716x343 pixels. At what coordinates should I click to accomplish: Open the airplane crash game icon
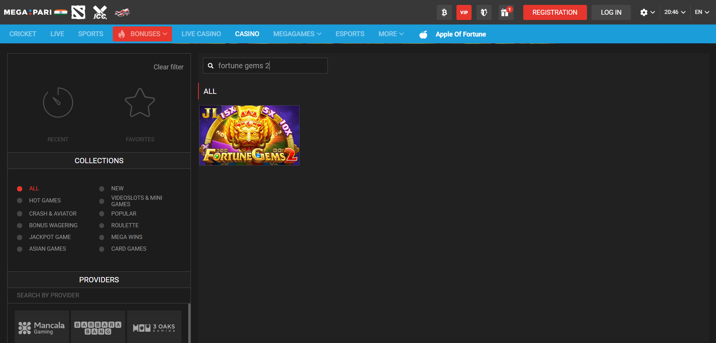coord(122,12)
